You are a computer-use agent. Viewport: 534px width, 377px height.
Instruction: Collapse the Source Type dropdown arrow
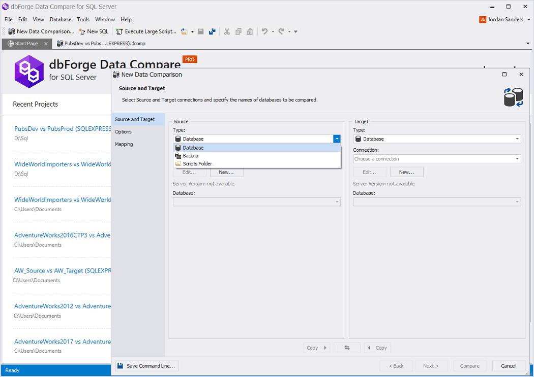pyautogui.click(x=337, y=139)
